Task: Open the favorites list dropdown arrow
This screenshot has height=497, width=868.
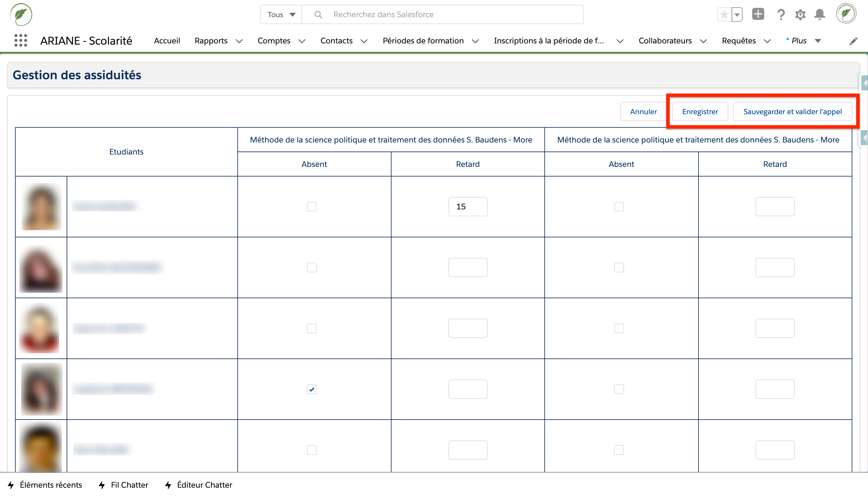Action: (x=737, y=15)
